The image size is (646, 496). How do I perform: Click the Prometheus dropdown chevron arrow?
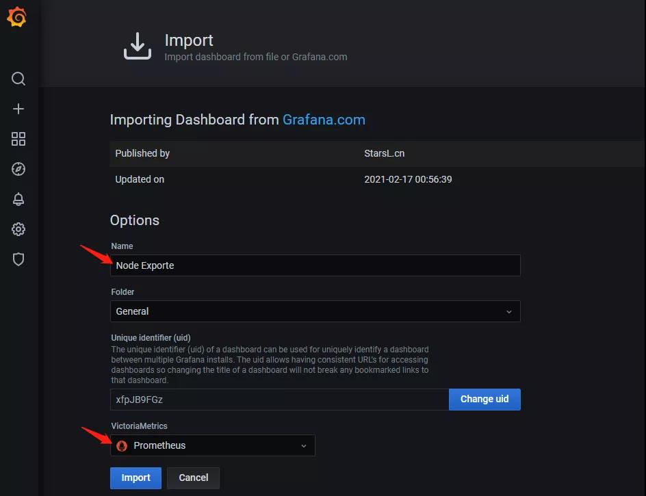tap(304, 446)
